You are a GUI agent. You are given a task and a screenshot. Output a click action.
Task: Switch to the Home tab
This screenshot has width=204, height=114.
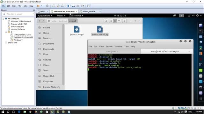point(42,11)
